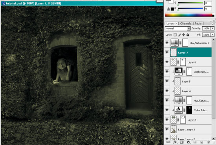Select Layer 7 row

[191, 53]
